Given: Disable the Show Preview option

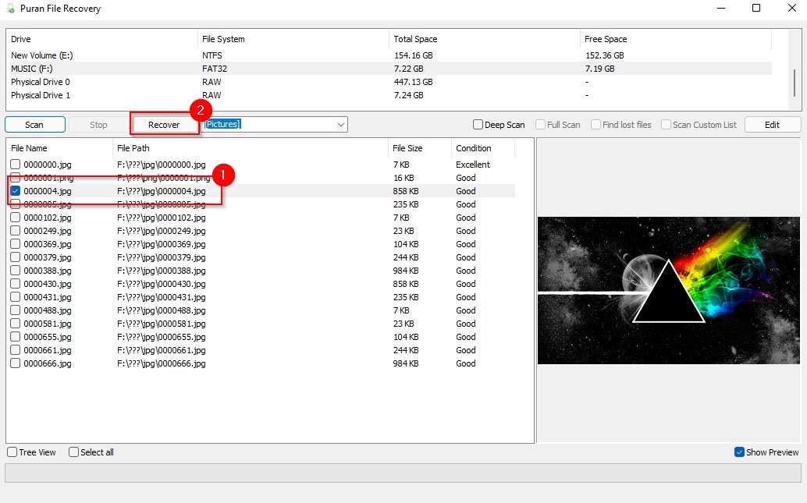Looking at the screenshot, I should tap(738, 452).
